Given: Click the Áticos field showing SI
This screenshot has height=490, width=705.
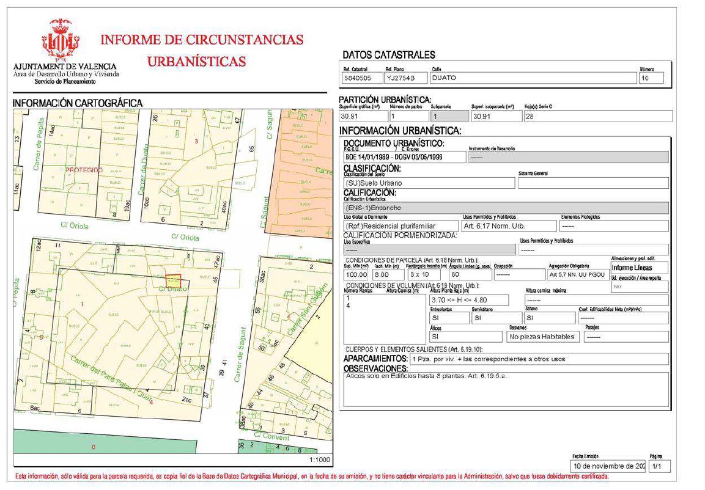Looking at the screenshot, I should pos(466,337).
